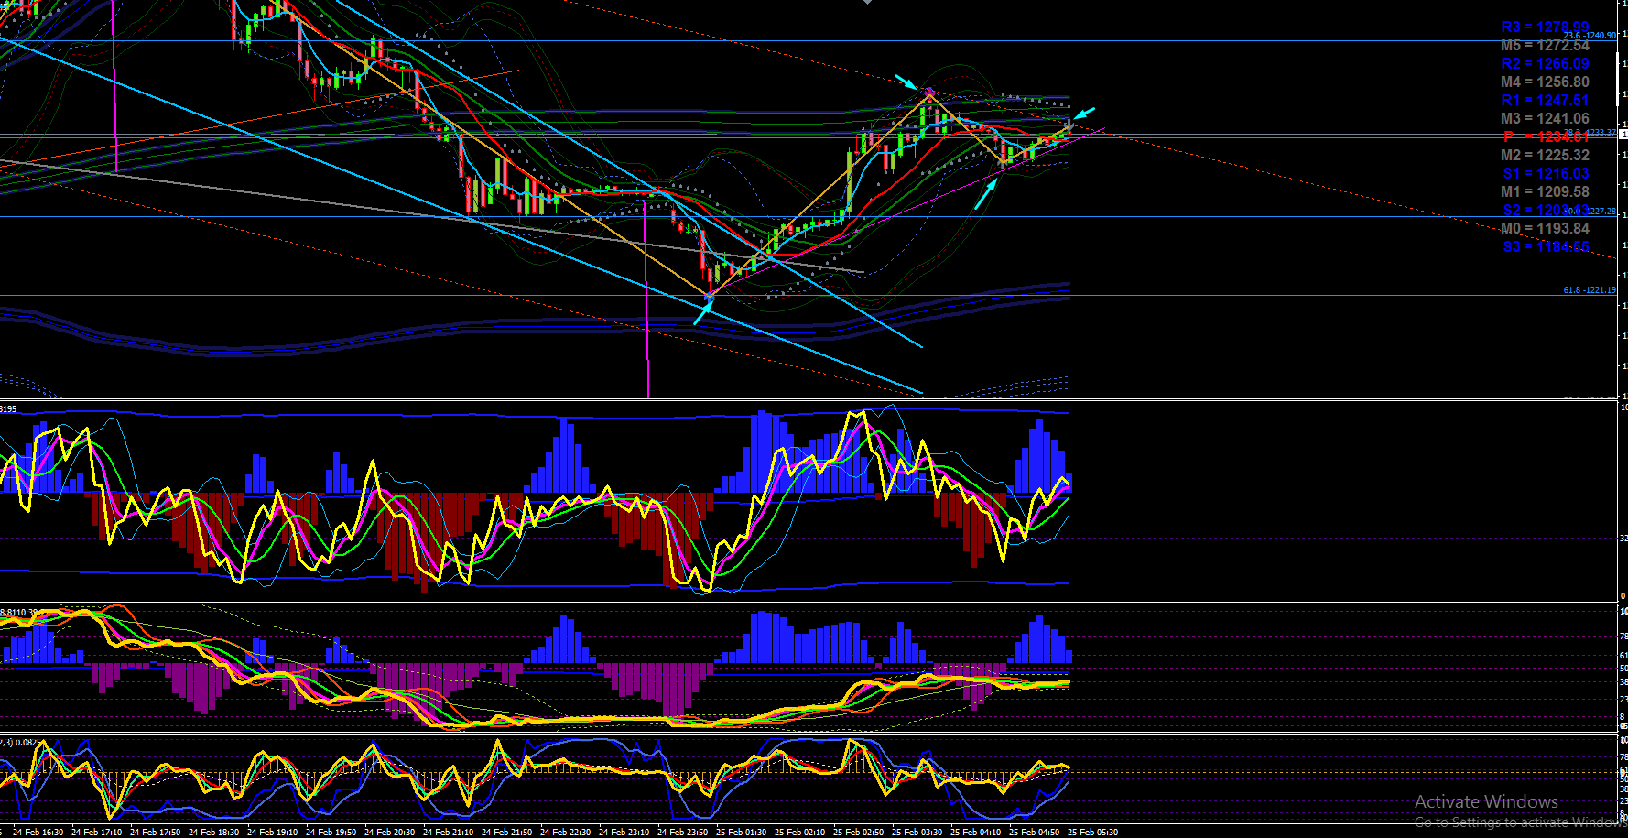Select the M0 = 1193.84 mid-pivot label
This screenshot has width=1628, height=838.
(x=1545, y=229)
